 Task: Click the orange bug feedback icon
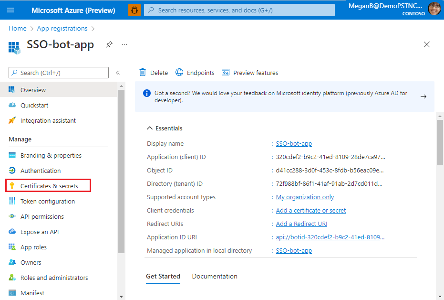pyautogui.click(x=134, y=10)
